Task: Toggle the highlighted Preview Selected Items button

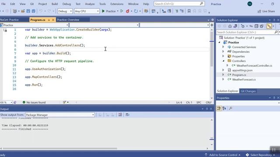Action: [x=269, y=26]
